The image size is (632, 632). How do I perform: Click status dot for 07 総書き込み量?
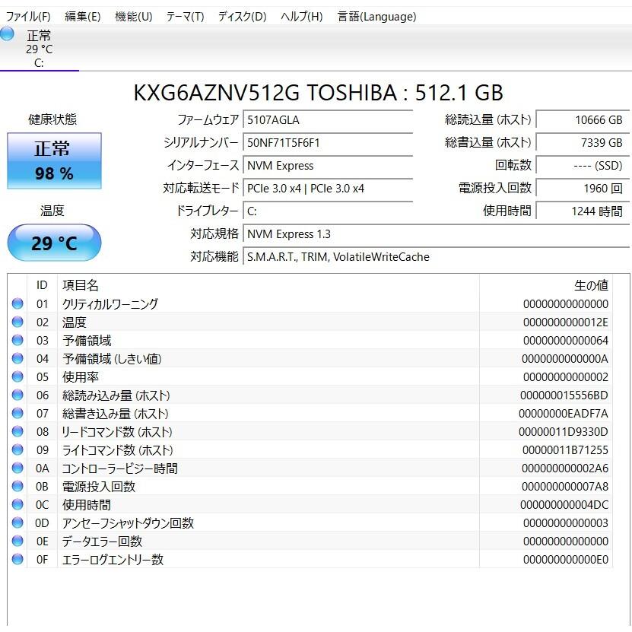[x=17, y=413]
